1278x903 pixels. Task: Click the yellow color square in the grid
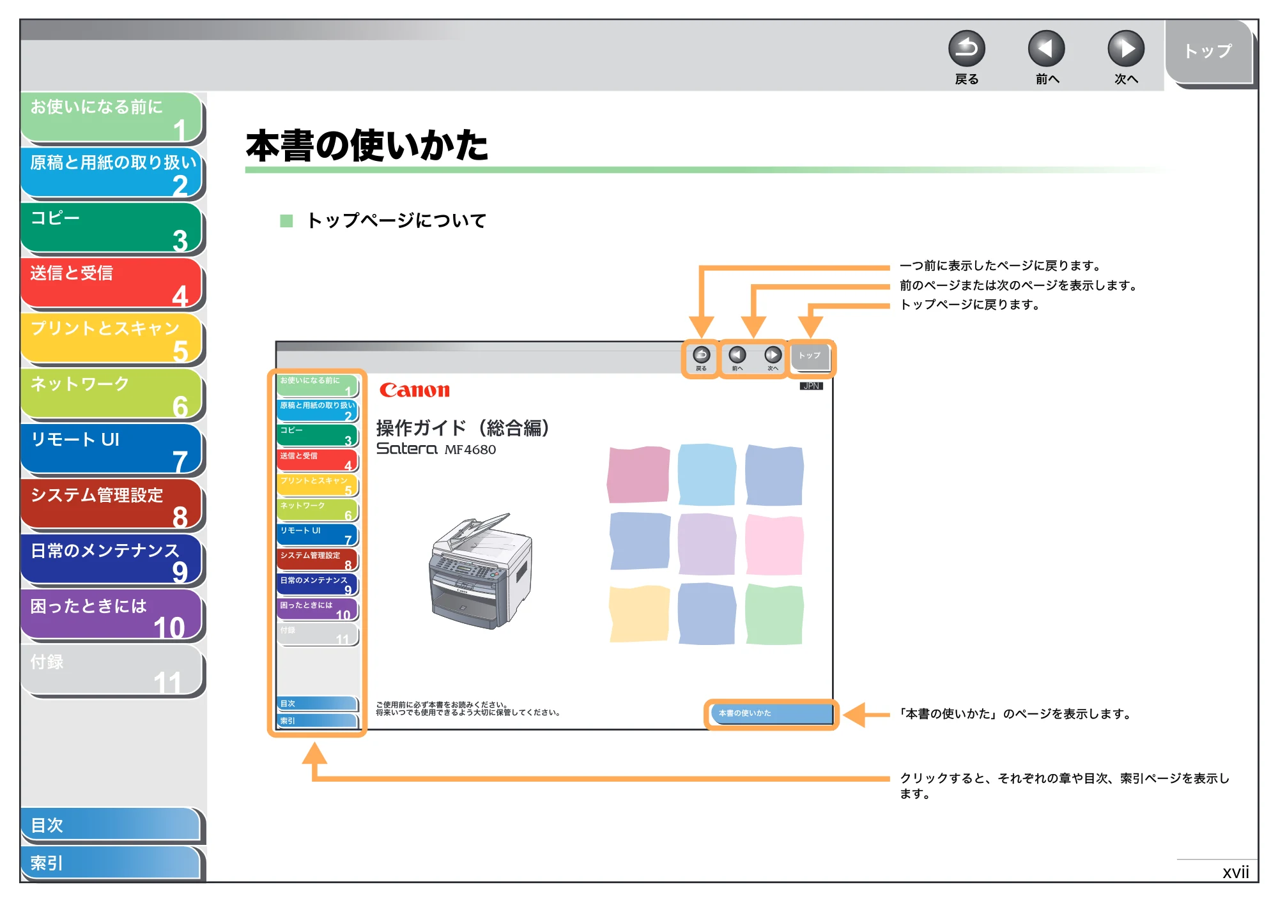(639, 614)
